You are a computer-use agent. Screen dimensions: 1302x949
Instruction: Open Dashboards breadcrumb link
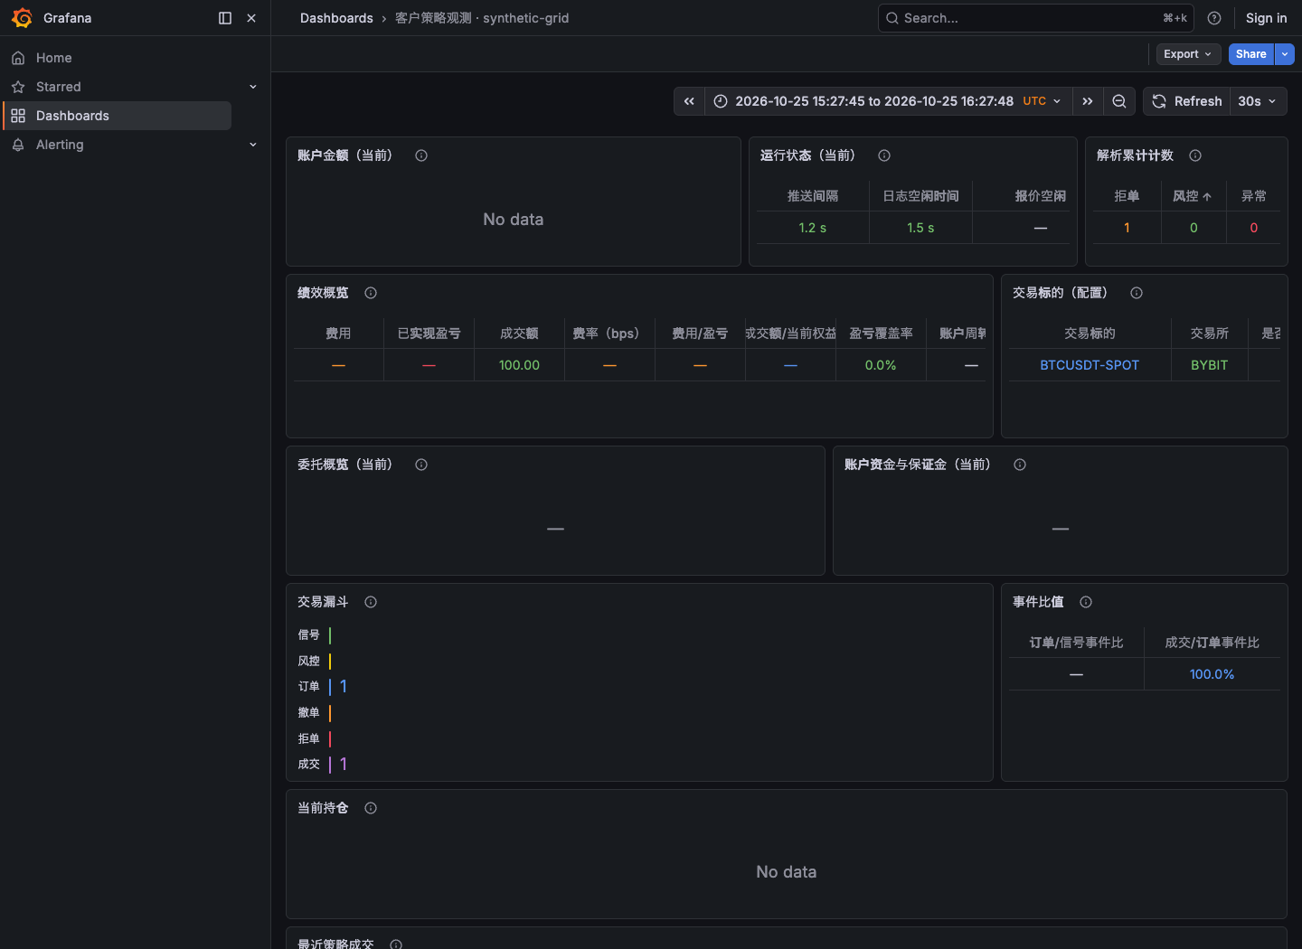click(x=336, y=18)
